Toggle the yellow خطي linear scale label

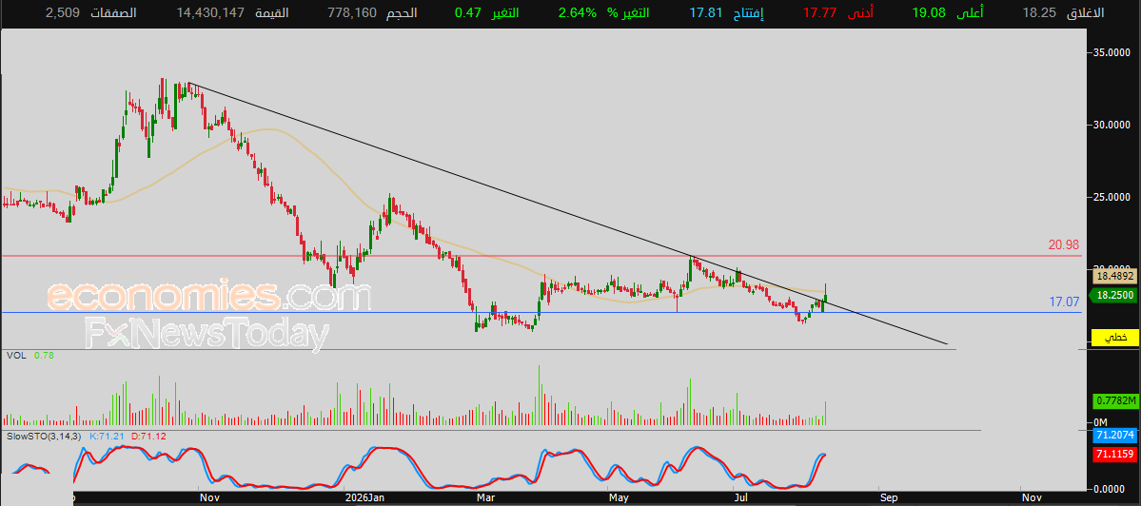click(1114, 338)
